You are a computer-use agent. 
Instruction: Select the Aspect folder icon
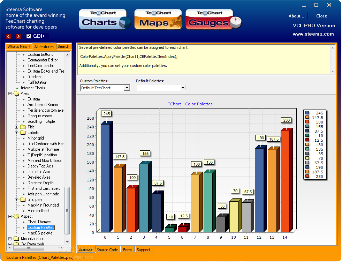[x=16, y=216]
